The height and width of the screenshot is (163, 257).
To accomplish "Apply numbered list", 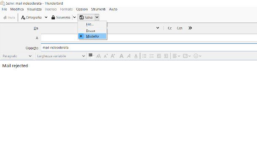I will click(152, 56).
